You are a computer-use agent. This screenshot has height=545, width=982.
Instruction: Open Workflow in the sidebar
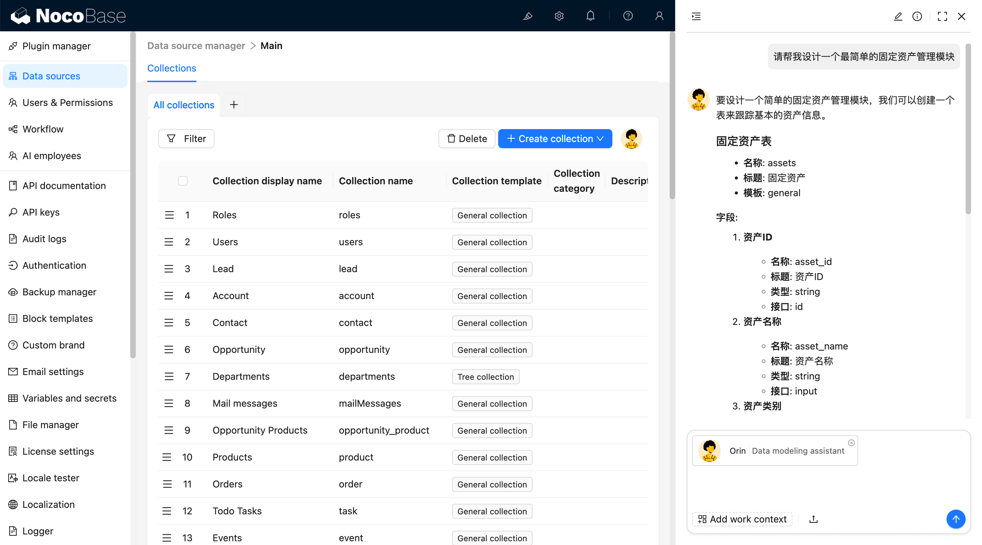tap(43, 129)
